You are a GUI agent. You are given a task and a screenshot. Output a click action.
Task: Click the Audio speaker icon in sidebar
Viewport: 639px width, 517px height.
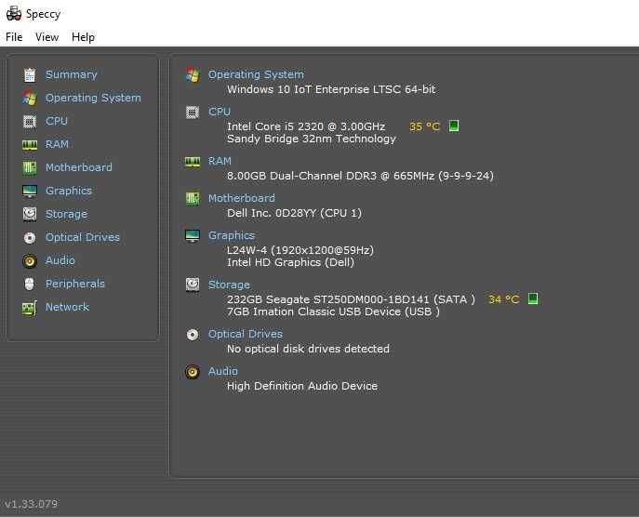pos(30,260)
